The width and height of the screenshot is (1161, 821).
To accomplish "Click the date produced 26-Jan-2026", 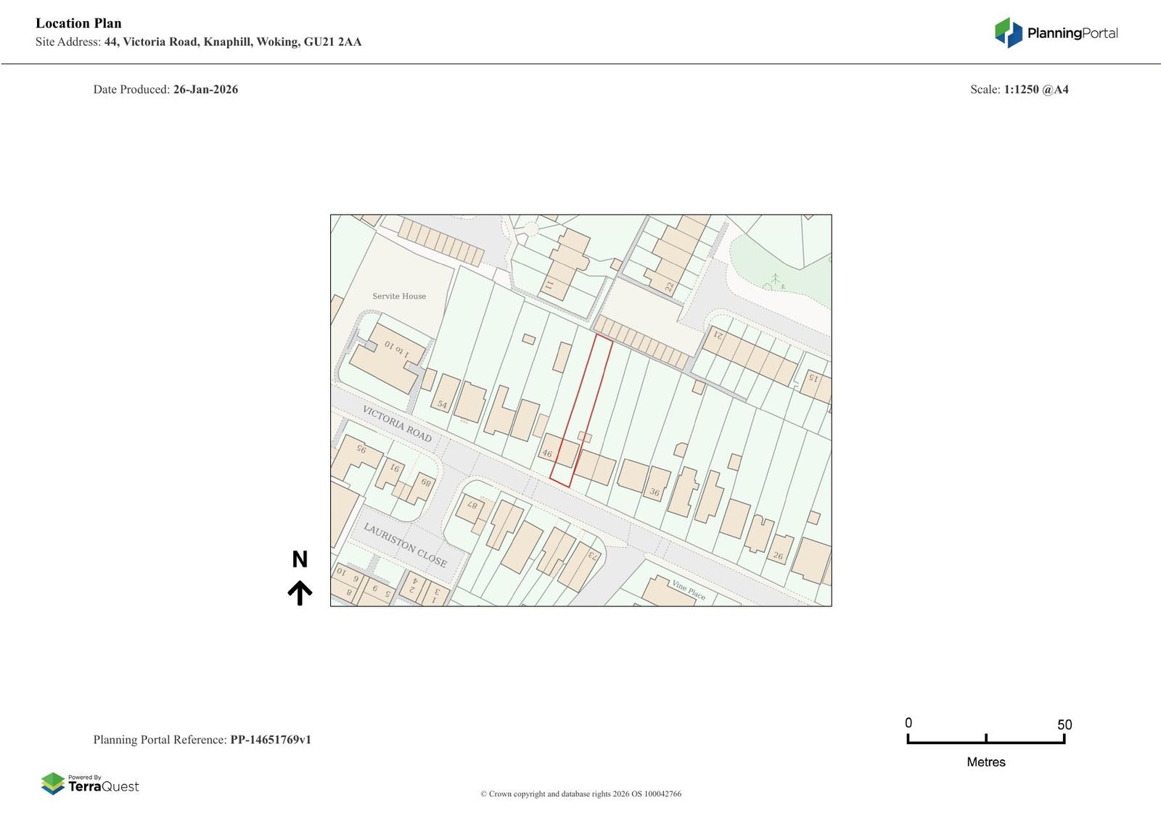I will click(205, 90).
